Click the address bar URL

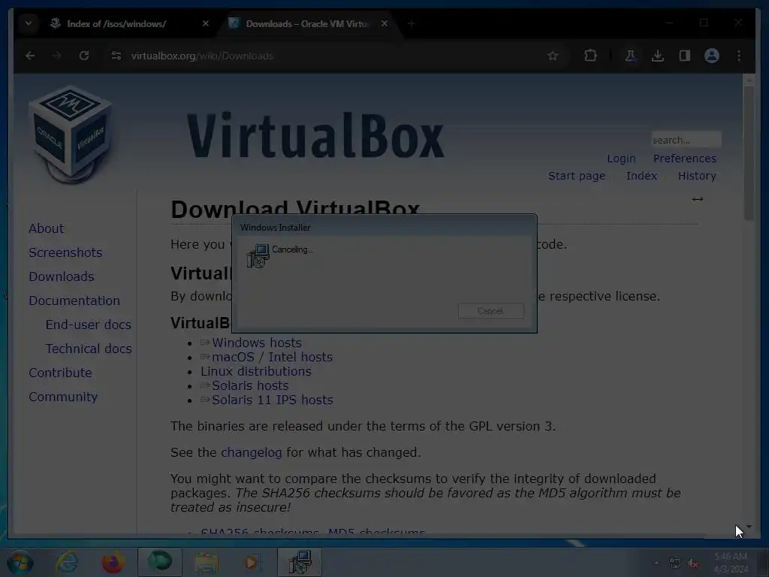tap(202, 56)
